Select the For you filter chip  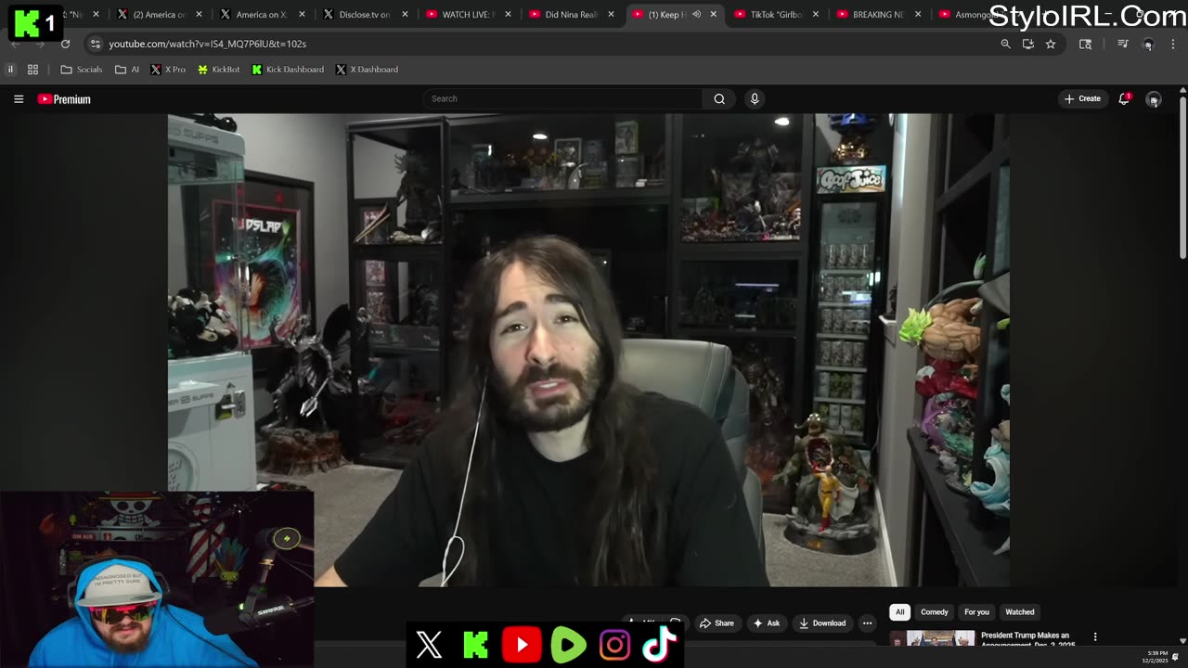pyautogui.click(x=976, y=612)
